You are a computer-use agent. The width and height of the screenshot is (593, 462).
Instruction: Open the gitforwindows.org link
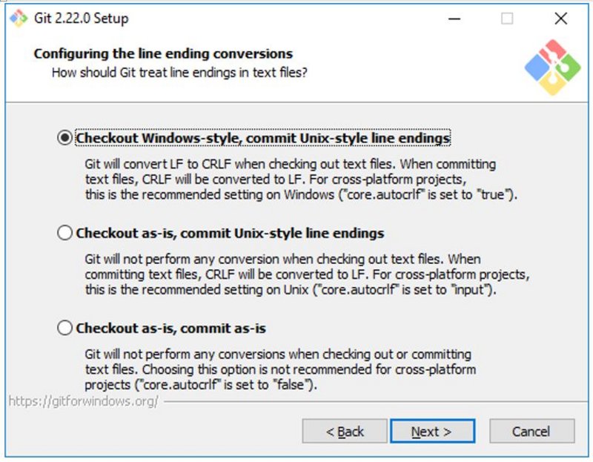pos(83,401)
